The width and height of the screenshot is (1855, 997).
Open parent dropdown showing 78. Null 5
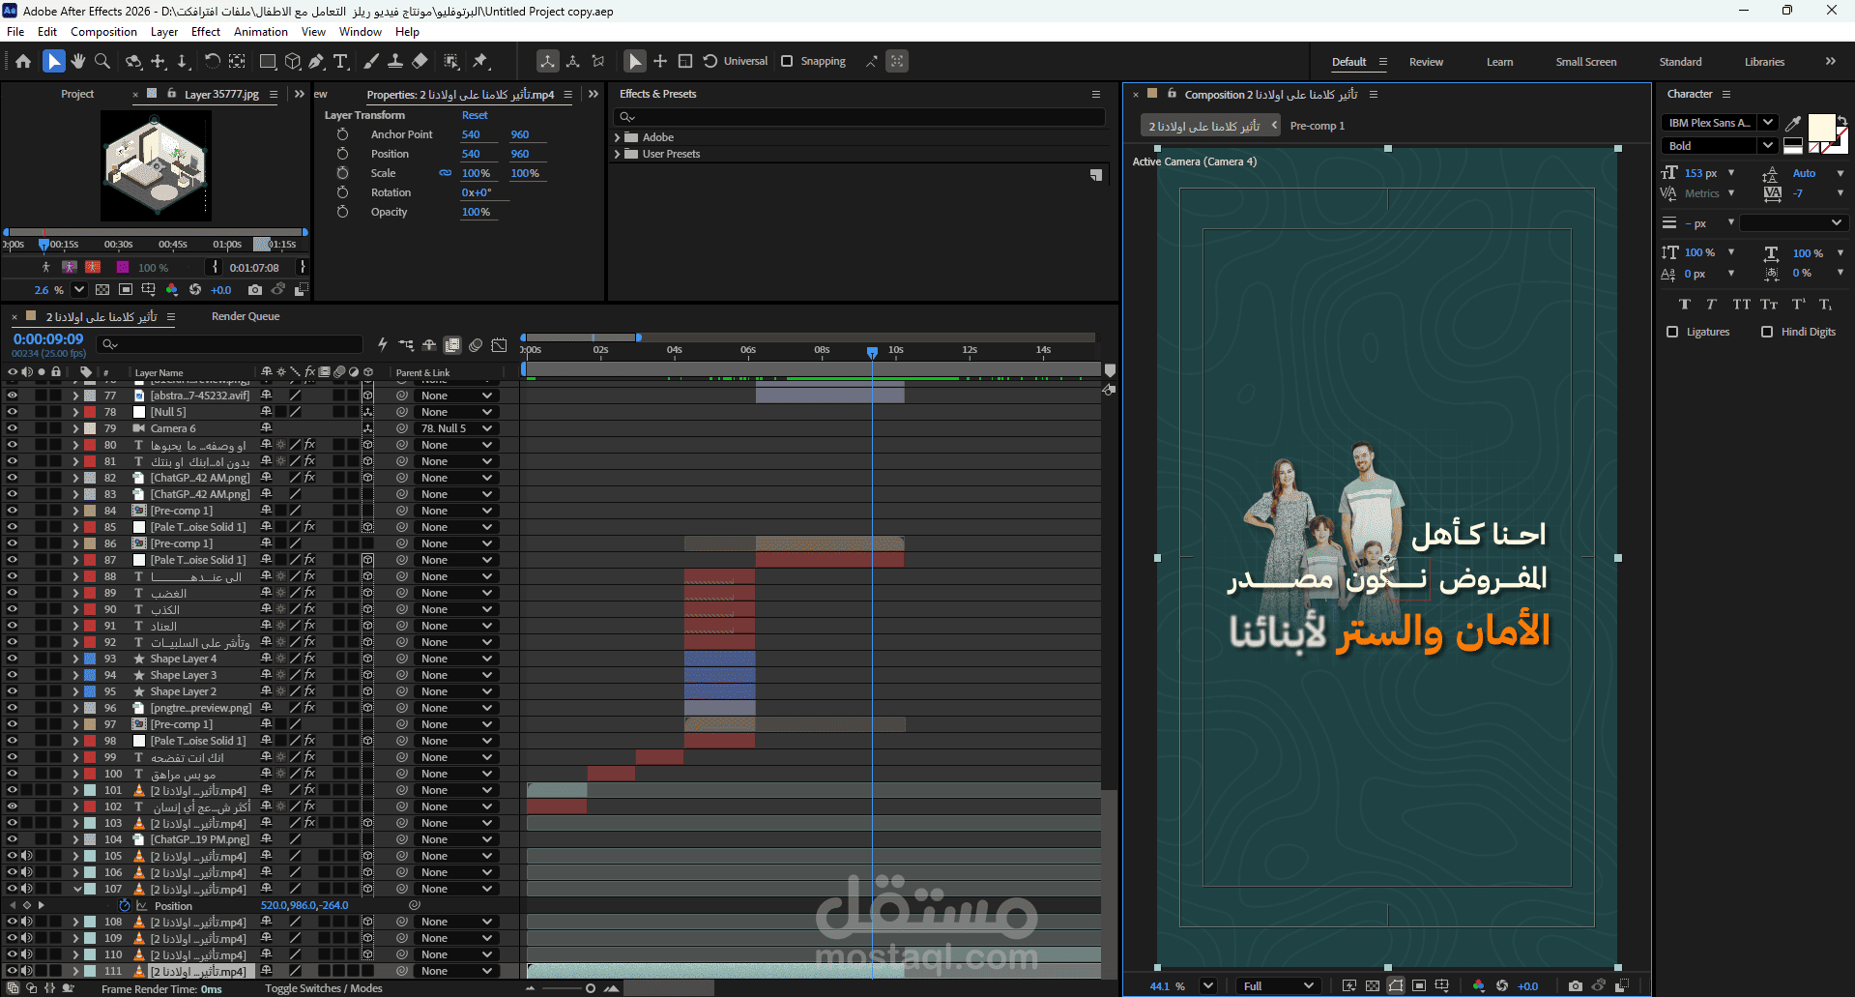(x=456, y=428)
